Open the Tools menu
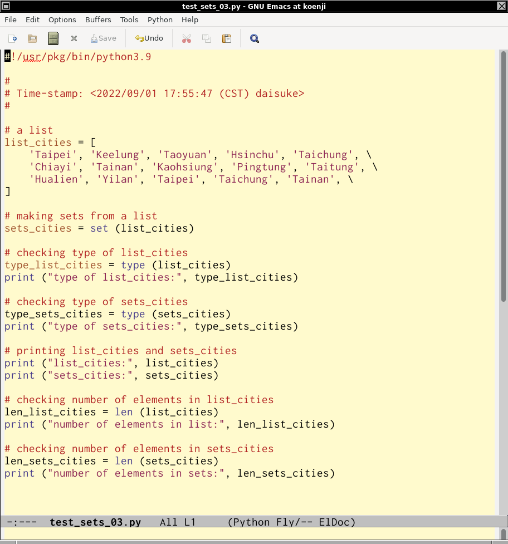Screen dimensions: 508x544 tap(129, 19)
